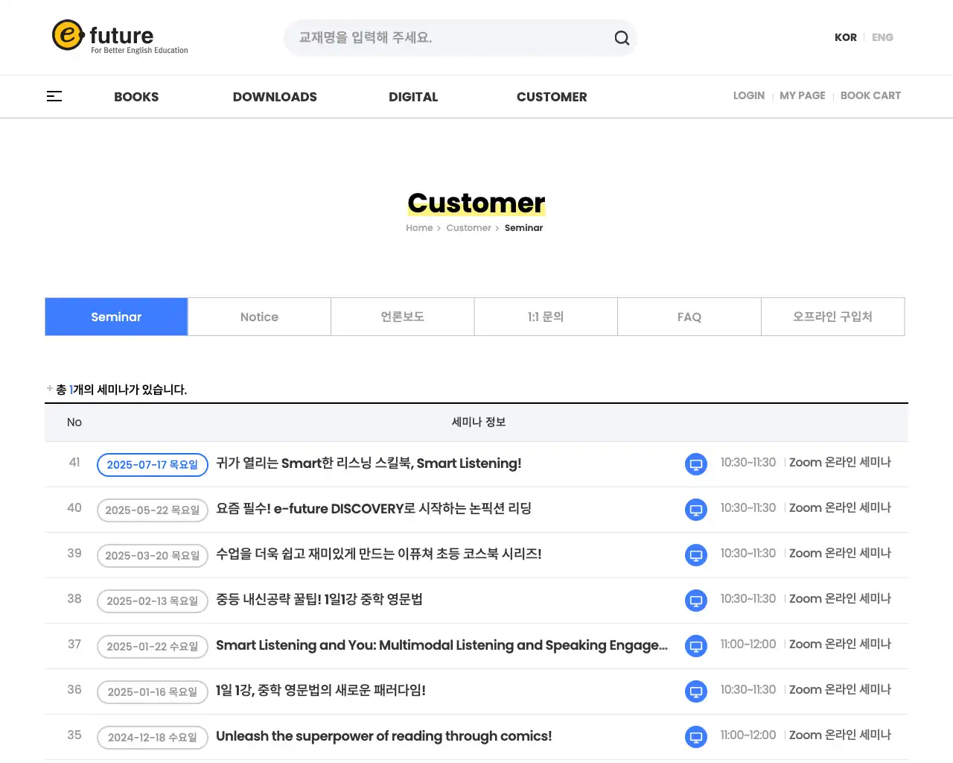Click the e-future logo
Screen dimensions: 953x763
120,37
